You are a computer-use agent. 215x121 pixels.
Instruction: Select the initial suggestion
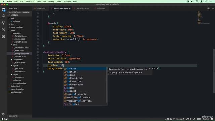click(85, 72)
